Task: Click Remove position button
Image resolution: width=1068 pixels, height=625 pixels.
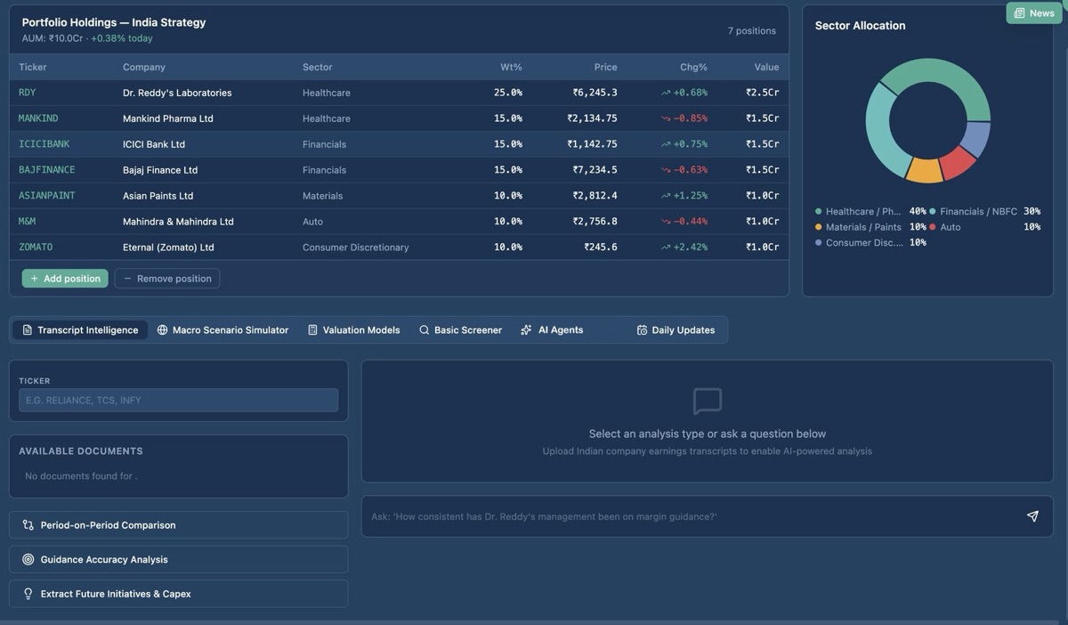Action: 167,279
